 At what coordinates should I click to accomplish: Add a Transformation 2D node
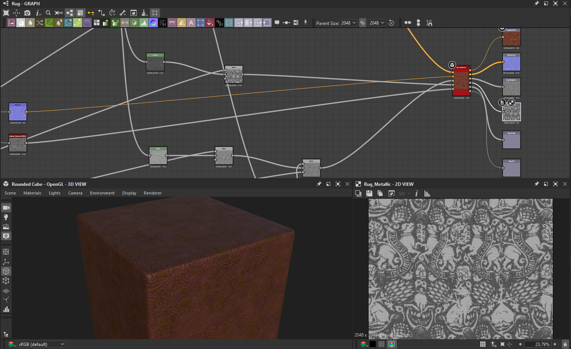(201, 23)
